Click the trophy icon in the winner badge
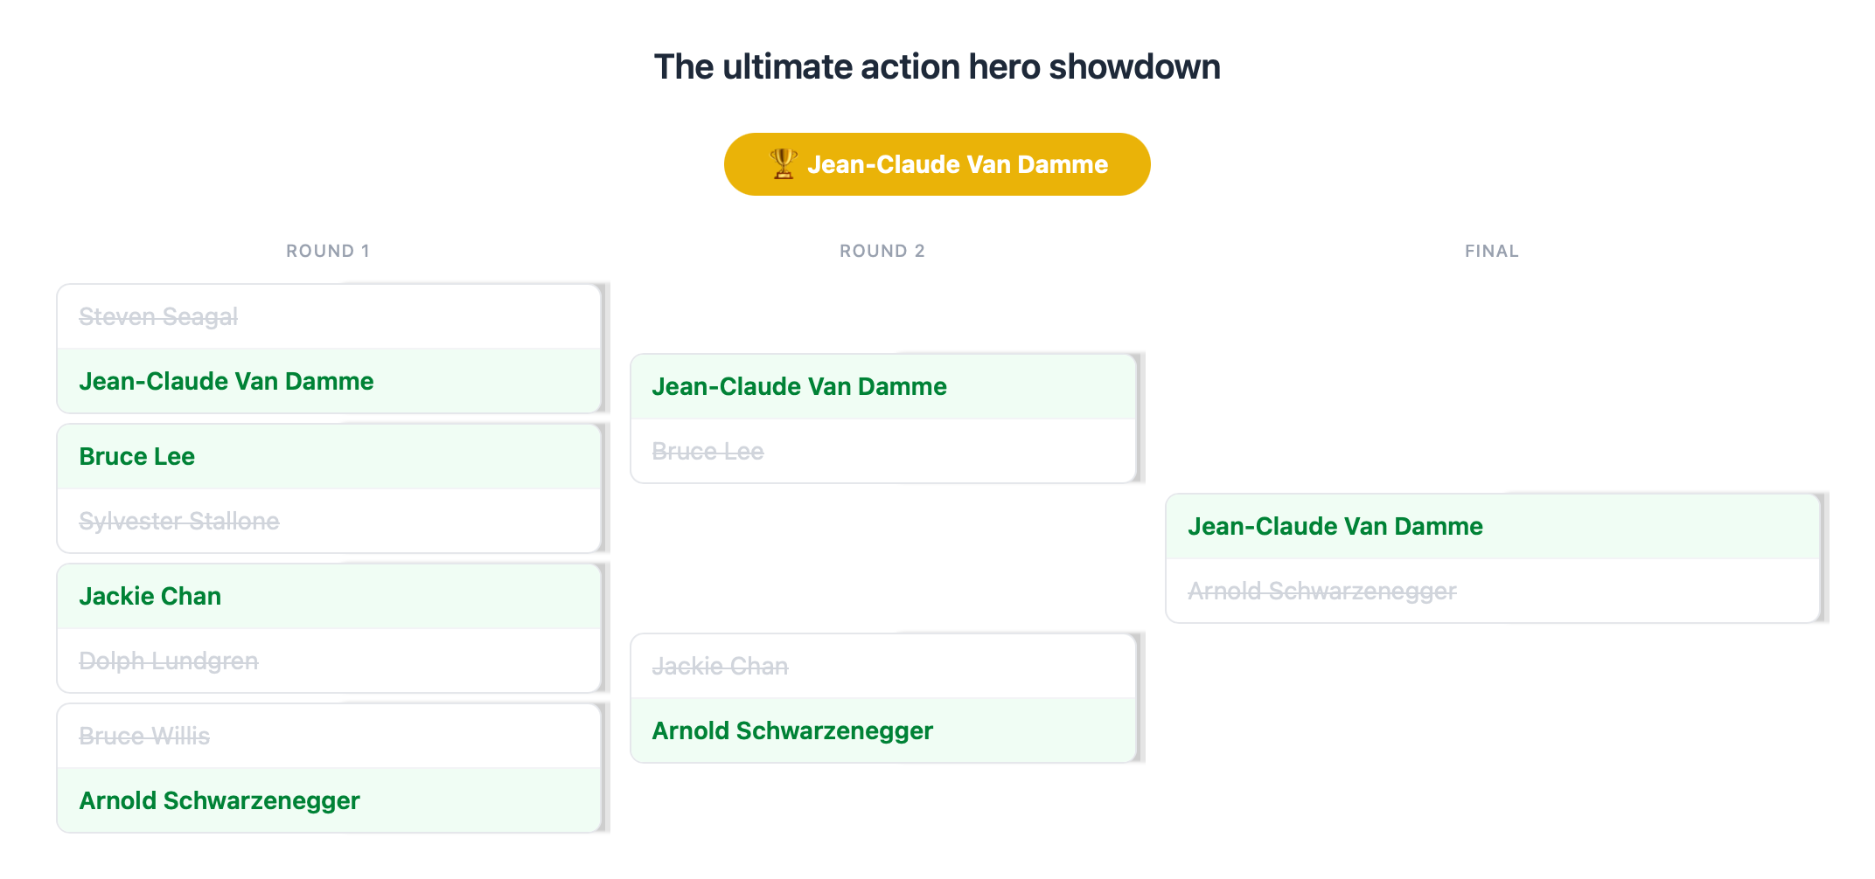Viewport: 1875px width, 879px height. [781, 163]
